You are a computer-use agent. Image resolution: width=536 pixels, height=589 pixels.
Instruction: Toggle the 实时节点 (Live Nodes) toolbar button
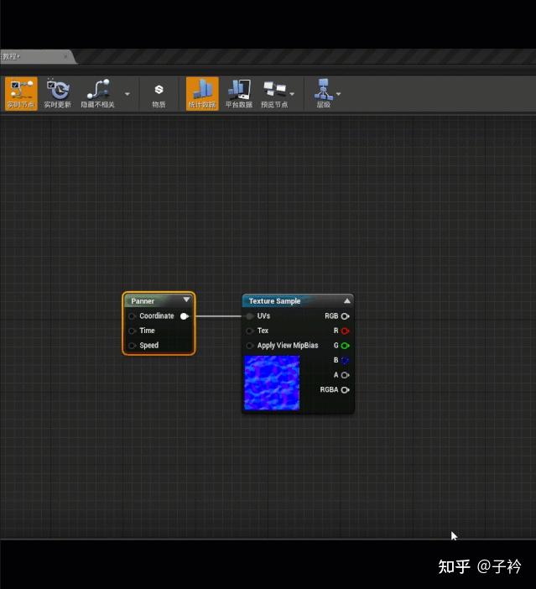click(21, 93)
